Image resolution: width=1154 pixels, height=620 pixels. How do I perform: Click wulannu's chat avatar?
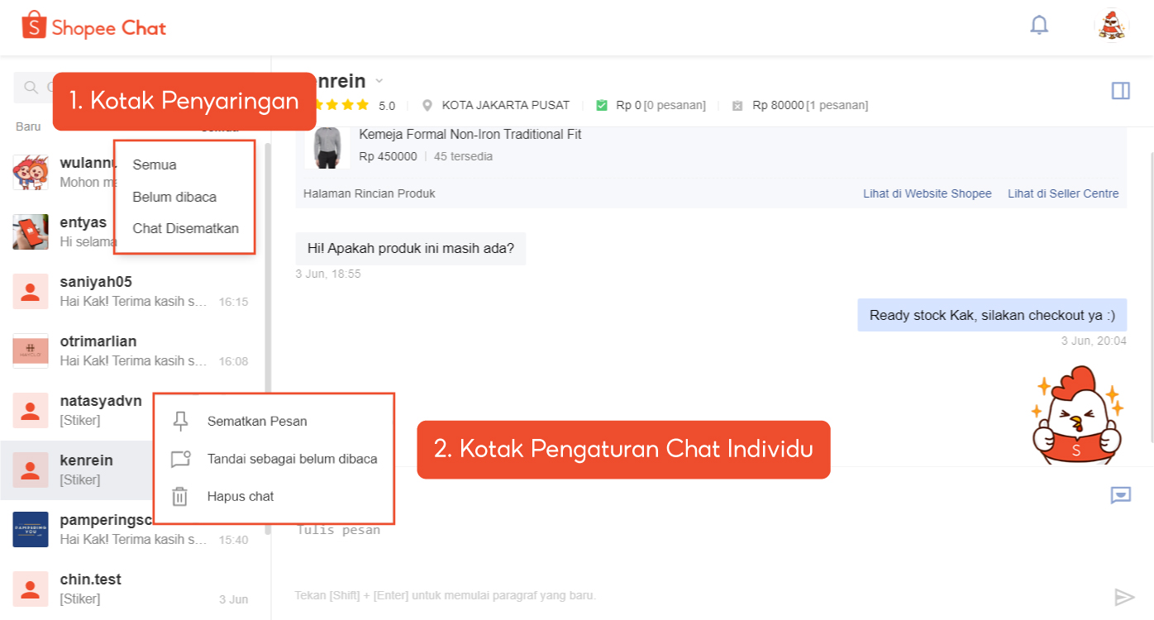click(30, 172)
